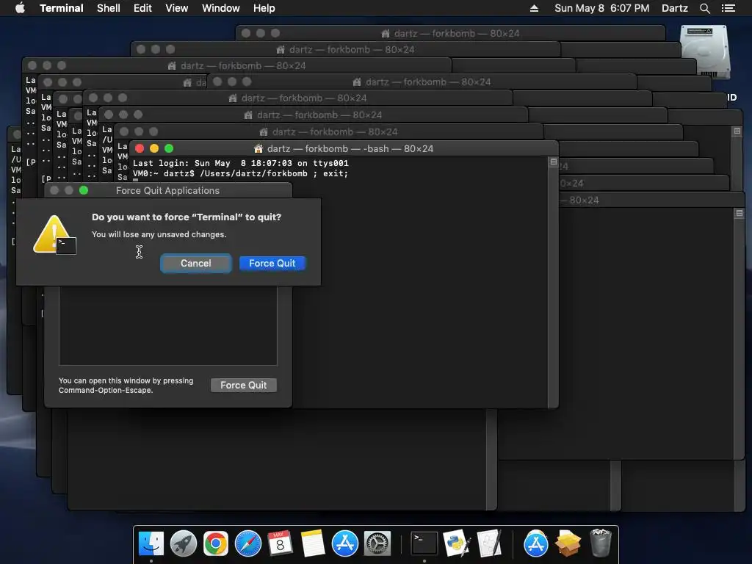Open the Window menu
Screen dimensions: 752x564
click(x=220, y=8)
